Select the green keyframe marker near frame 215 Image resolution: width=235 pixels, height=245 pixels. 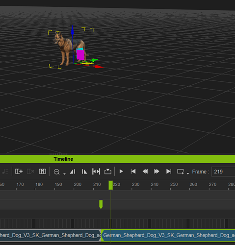(x=101, y=204)
